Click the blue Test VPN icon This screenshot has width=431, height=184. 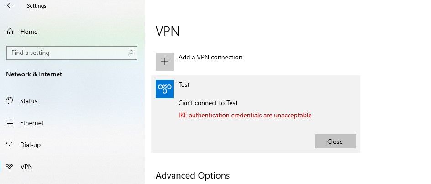165,89
